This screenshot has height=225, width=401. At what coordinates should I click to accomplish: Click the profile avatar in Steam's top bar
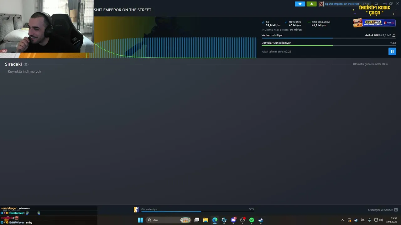pyautogui.click(x=321, y=4)
